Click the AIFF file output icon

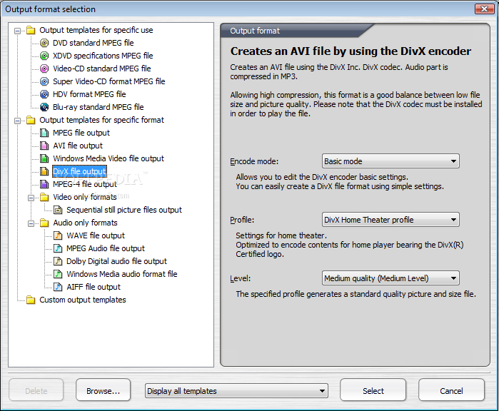coord(58,287)
